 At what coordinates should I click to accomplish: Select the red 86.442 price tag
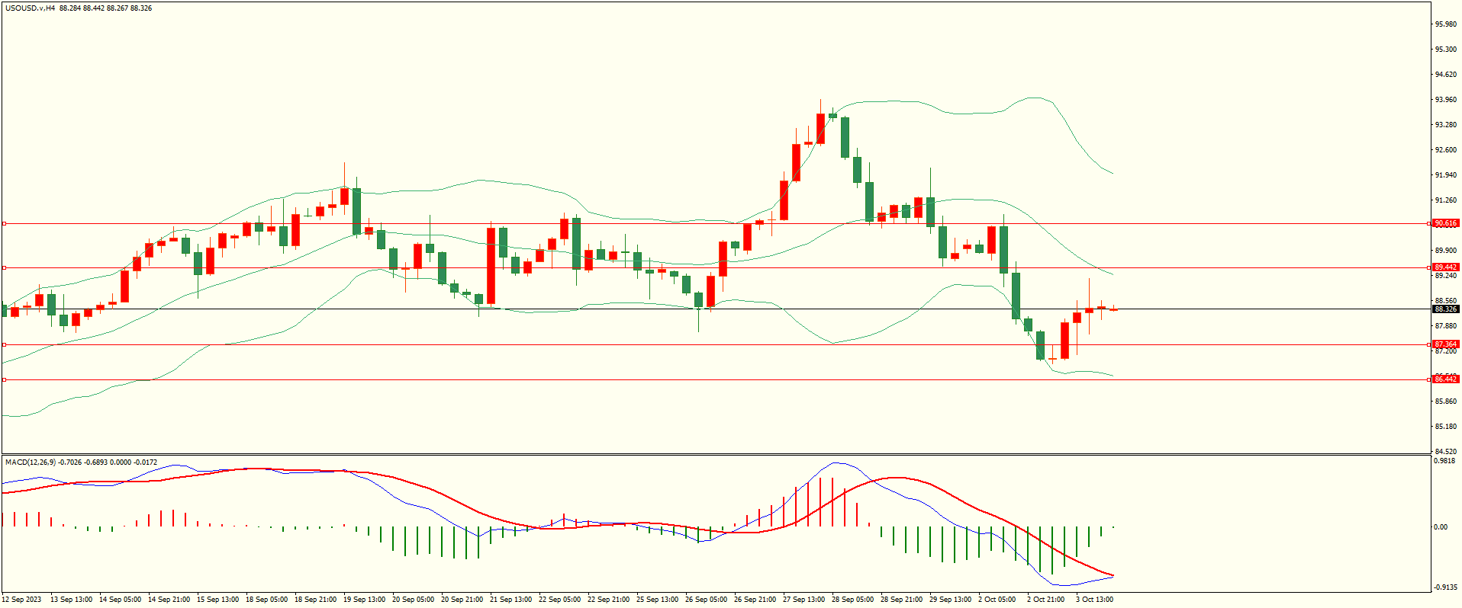pos(1446,379)
